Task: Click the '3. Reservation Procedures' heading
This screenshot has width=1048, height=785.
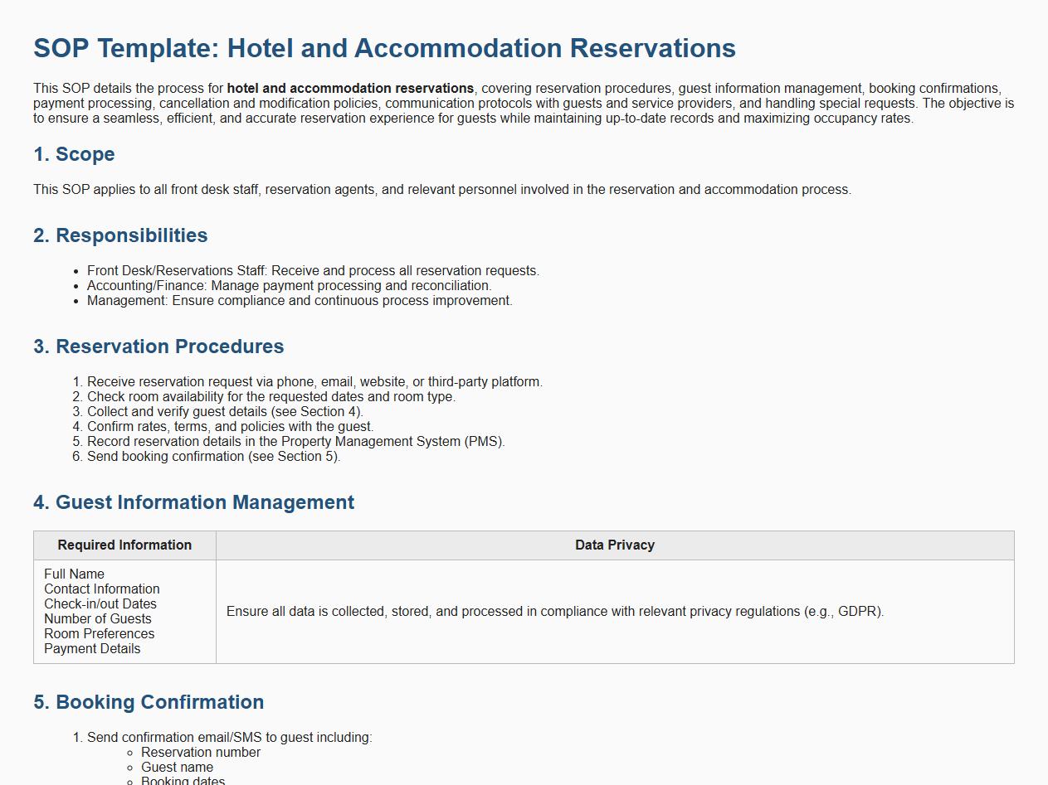Action: [158, 346]
